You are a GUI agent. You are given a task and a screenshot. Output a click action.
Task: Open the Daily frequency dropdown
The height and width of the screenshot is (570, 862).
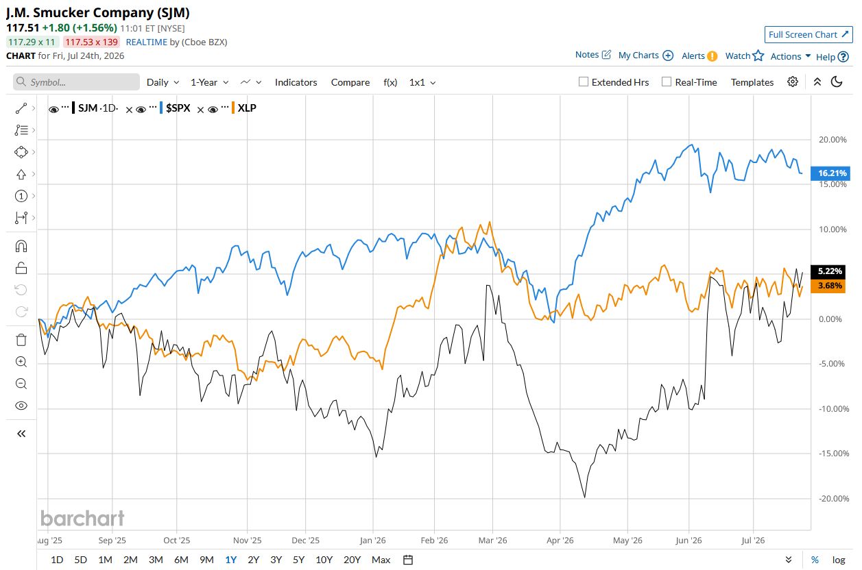[x=163, y=82]
